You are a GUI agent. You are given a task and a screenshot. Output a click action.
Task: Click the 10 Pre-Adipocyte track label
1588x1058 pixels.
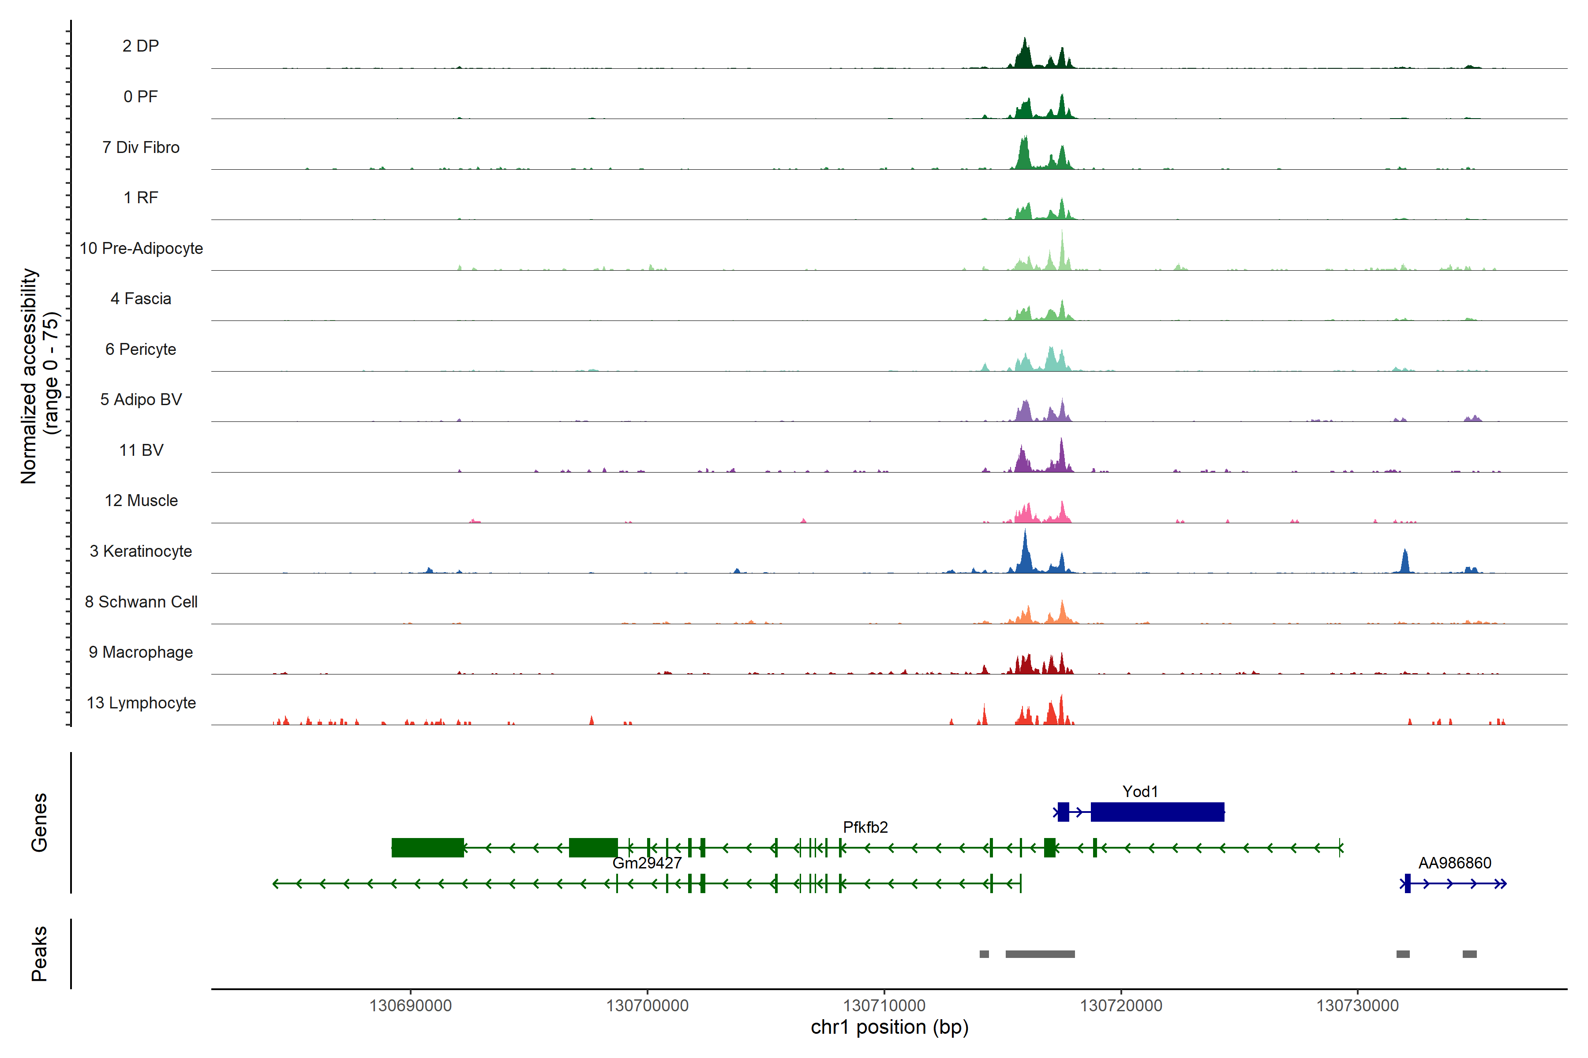pos(141,248)
